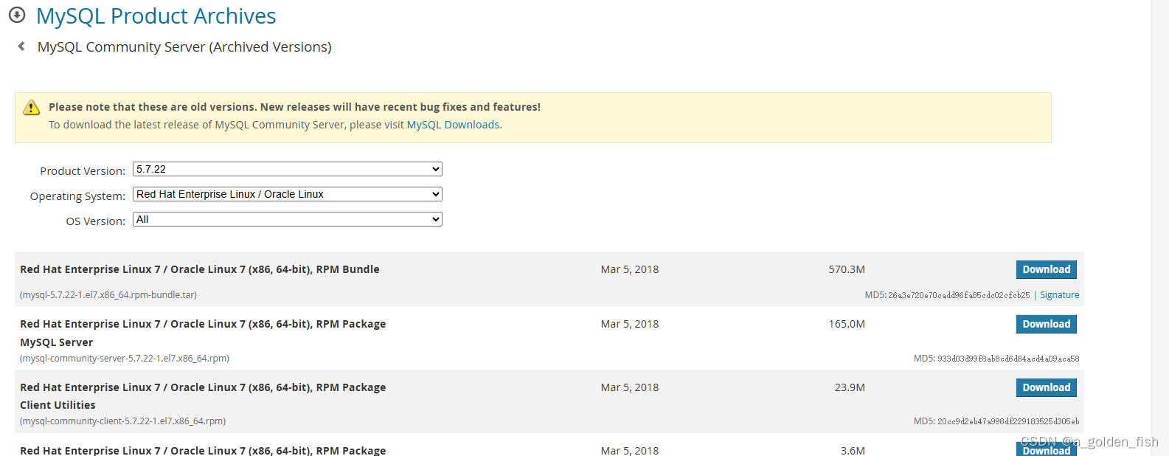Open the Operating System dropdown
Screen dimensions: 1169x456
click(x=288, y=194)
